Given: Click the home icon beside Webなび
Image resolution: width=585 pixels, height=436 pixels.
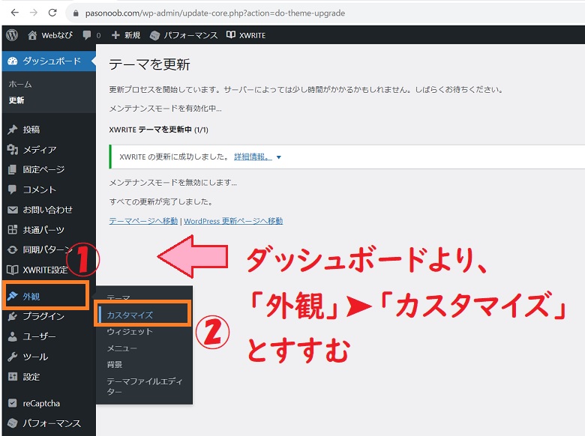Looking at the screenshot, I should pyautogui.click(x=32, y=35).
